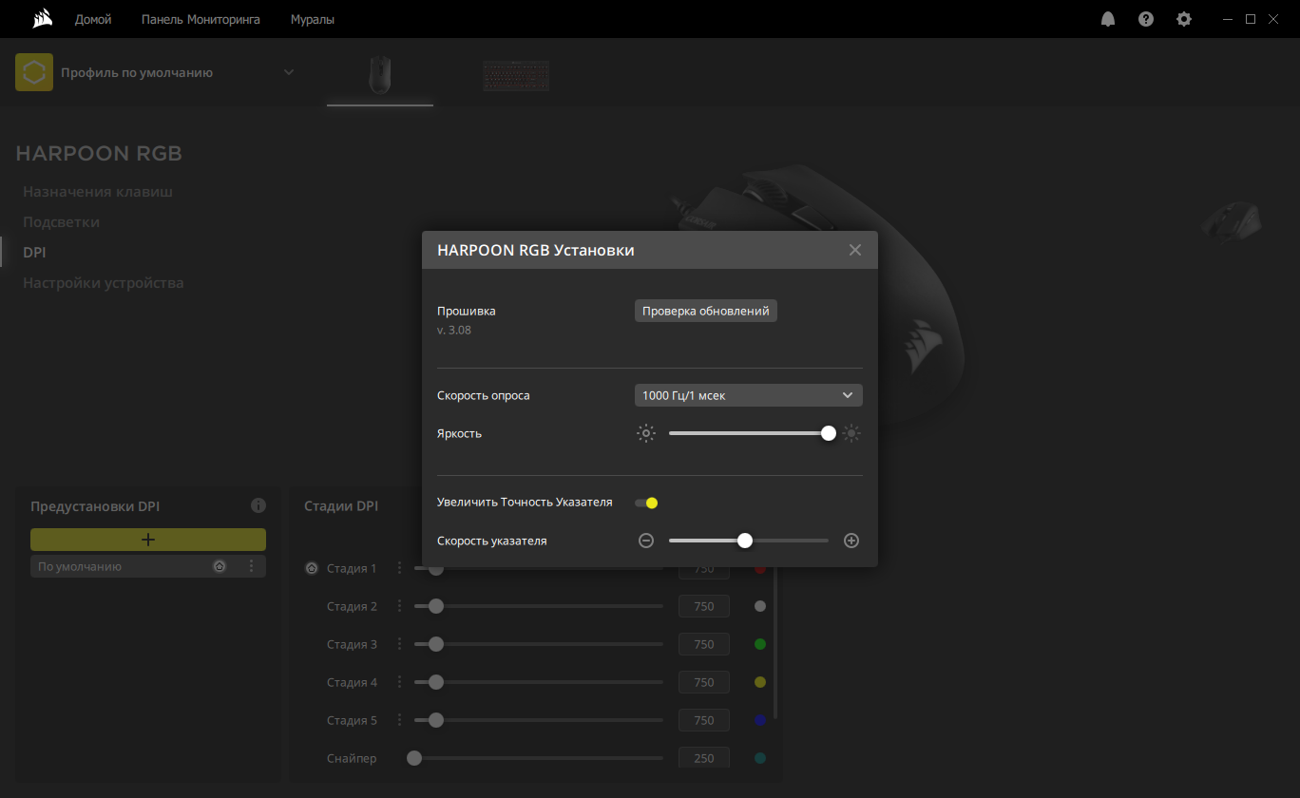Adjust the Яркость brightness slider
The image size is (1300, 798).
(x=749, y=433)
